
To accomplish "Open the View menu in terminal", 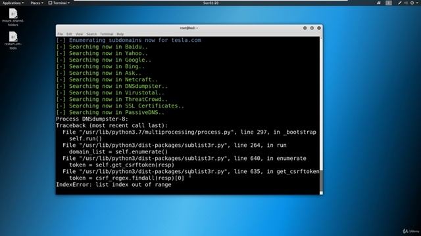I will coord(79,34).
